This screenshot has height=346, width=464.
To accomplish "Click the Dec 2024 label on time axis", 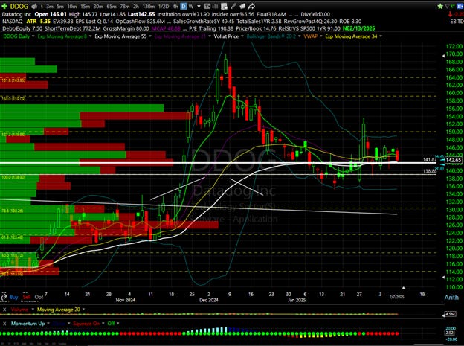I will click(209, 300).
